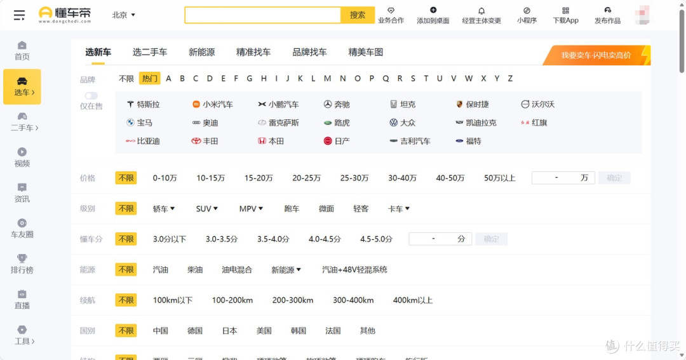Expand the 新能源 energy dropdown
The image size is (686, 360).
point(286,270)
